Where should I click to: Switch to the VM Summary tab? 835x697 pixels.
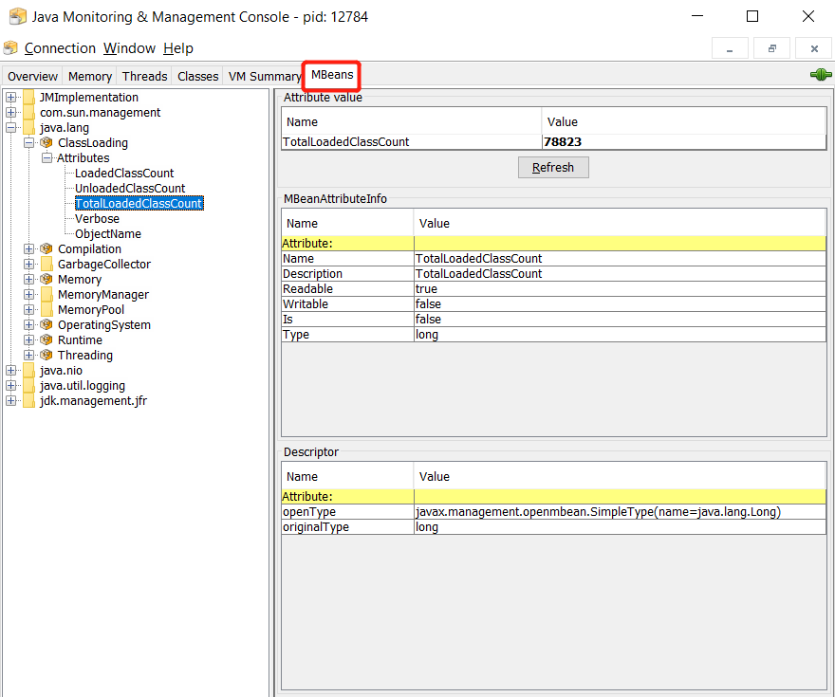(x=264, y=76)
